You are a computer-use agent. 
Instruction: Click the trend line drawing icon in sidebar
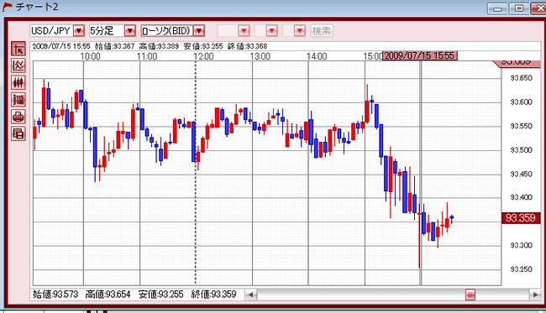[x=18, y=49]
